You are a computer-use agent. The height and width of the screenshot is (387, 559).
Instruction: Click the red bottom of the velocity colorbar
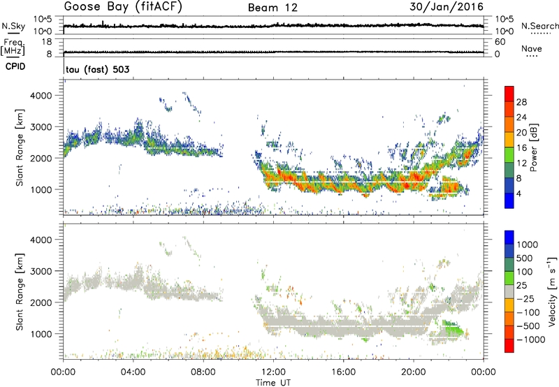tap(509, 346)
